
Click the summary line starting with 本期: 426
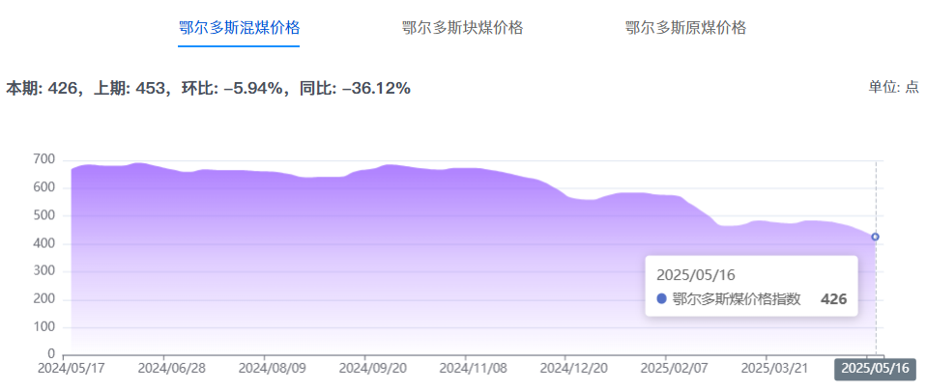(x=208, y=89)
